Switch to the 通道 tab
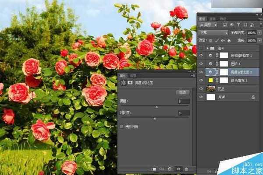The width and height of the screenshot is (263, 175). (x=212, y=19)
